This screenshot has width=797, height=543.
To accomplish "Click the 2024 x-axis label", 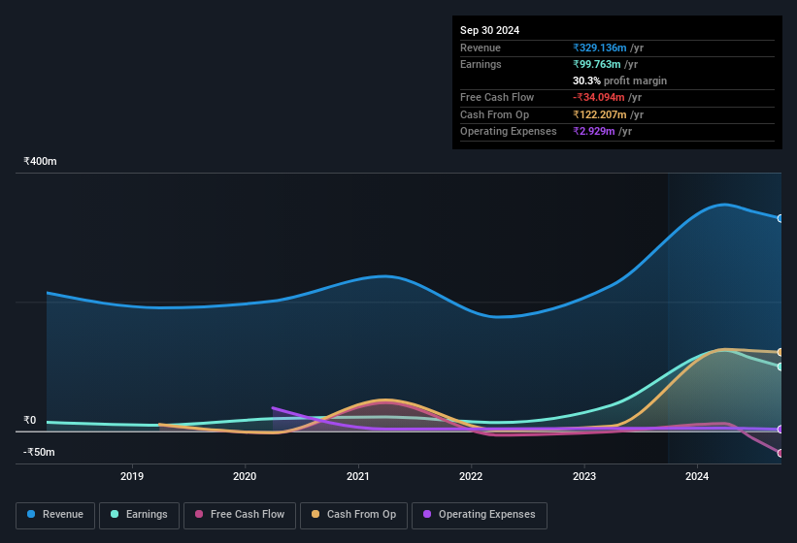I will tap(697, 476).
